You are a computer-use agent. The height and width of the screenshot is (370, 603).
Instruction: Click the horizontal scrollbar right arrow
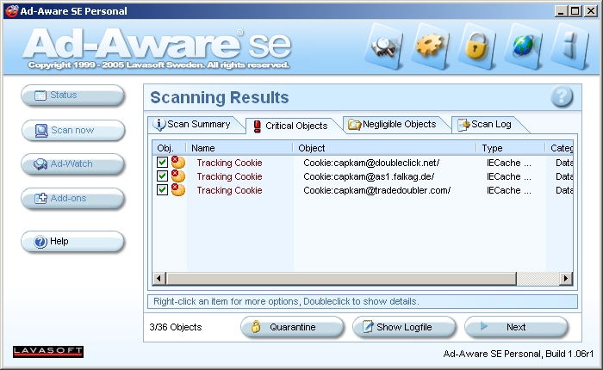click(x=566, y=278)
